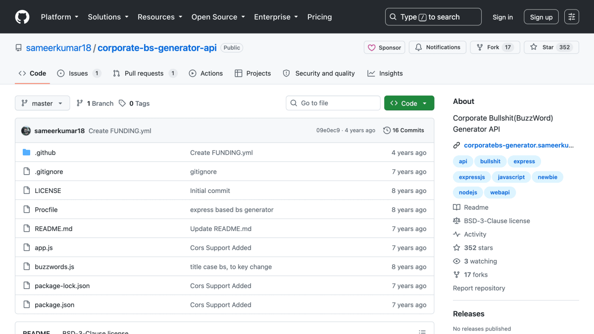
Task: Open the package.json file
Action: tap(54, 305)
